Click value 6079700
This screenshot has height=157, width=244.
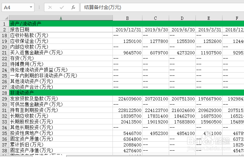156,52
